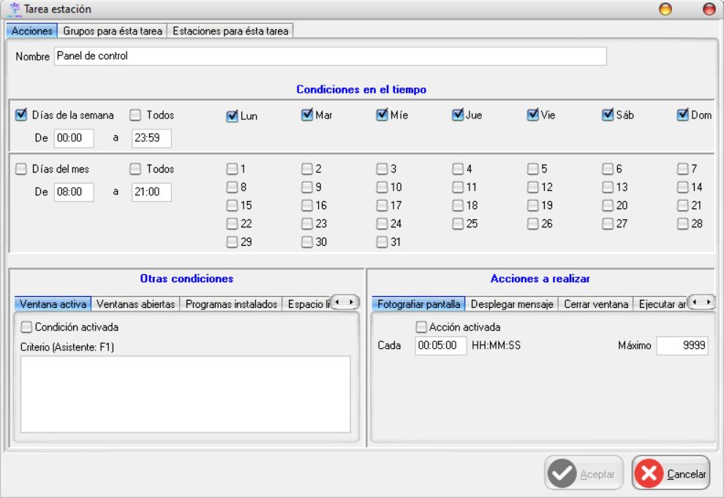The height and width of the screenshot is (498, 724).
Task: Check day 7 of the month
Action: coord(682,169)
